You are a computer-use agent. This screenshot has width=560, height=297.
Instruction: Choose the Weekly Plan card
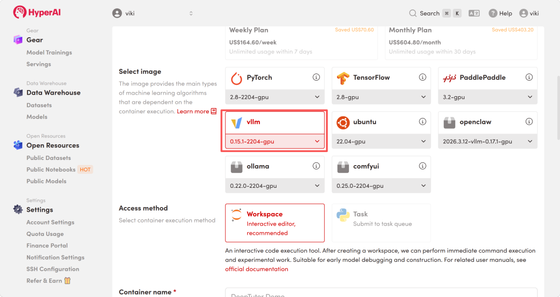[301, 42]
